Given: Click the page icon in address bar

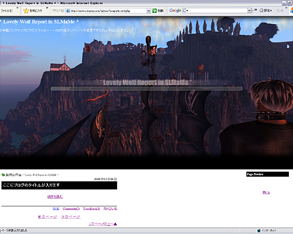Looking at the screenshot, I should coord(68,11).
